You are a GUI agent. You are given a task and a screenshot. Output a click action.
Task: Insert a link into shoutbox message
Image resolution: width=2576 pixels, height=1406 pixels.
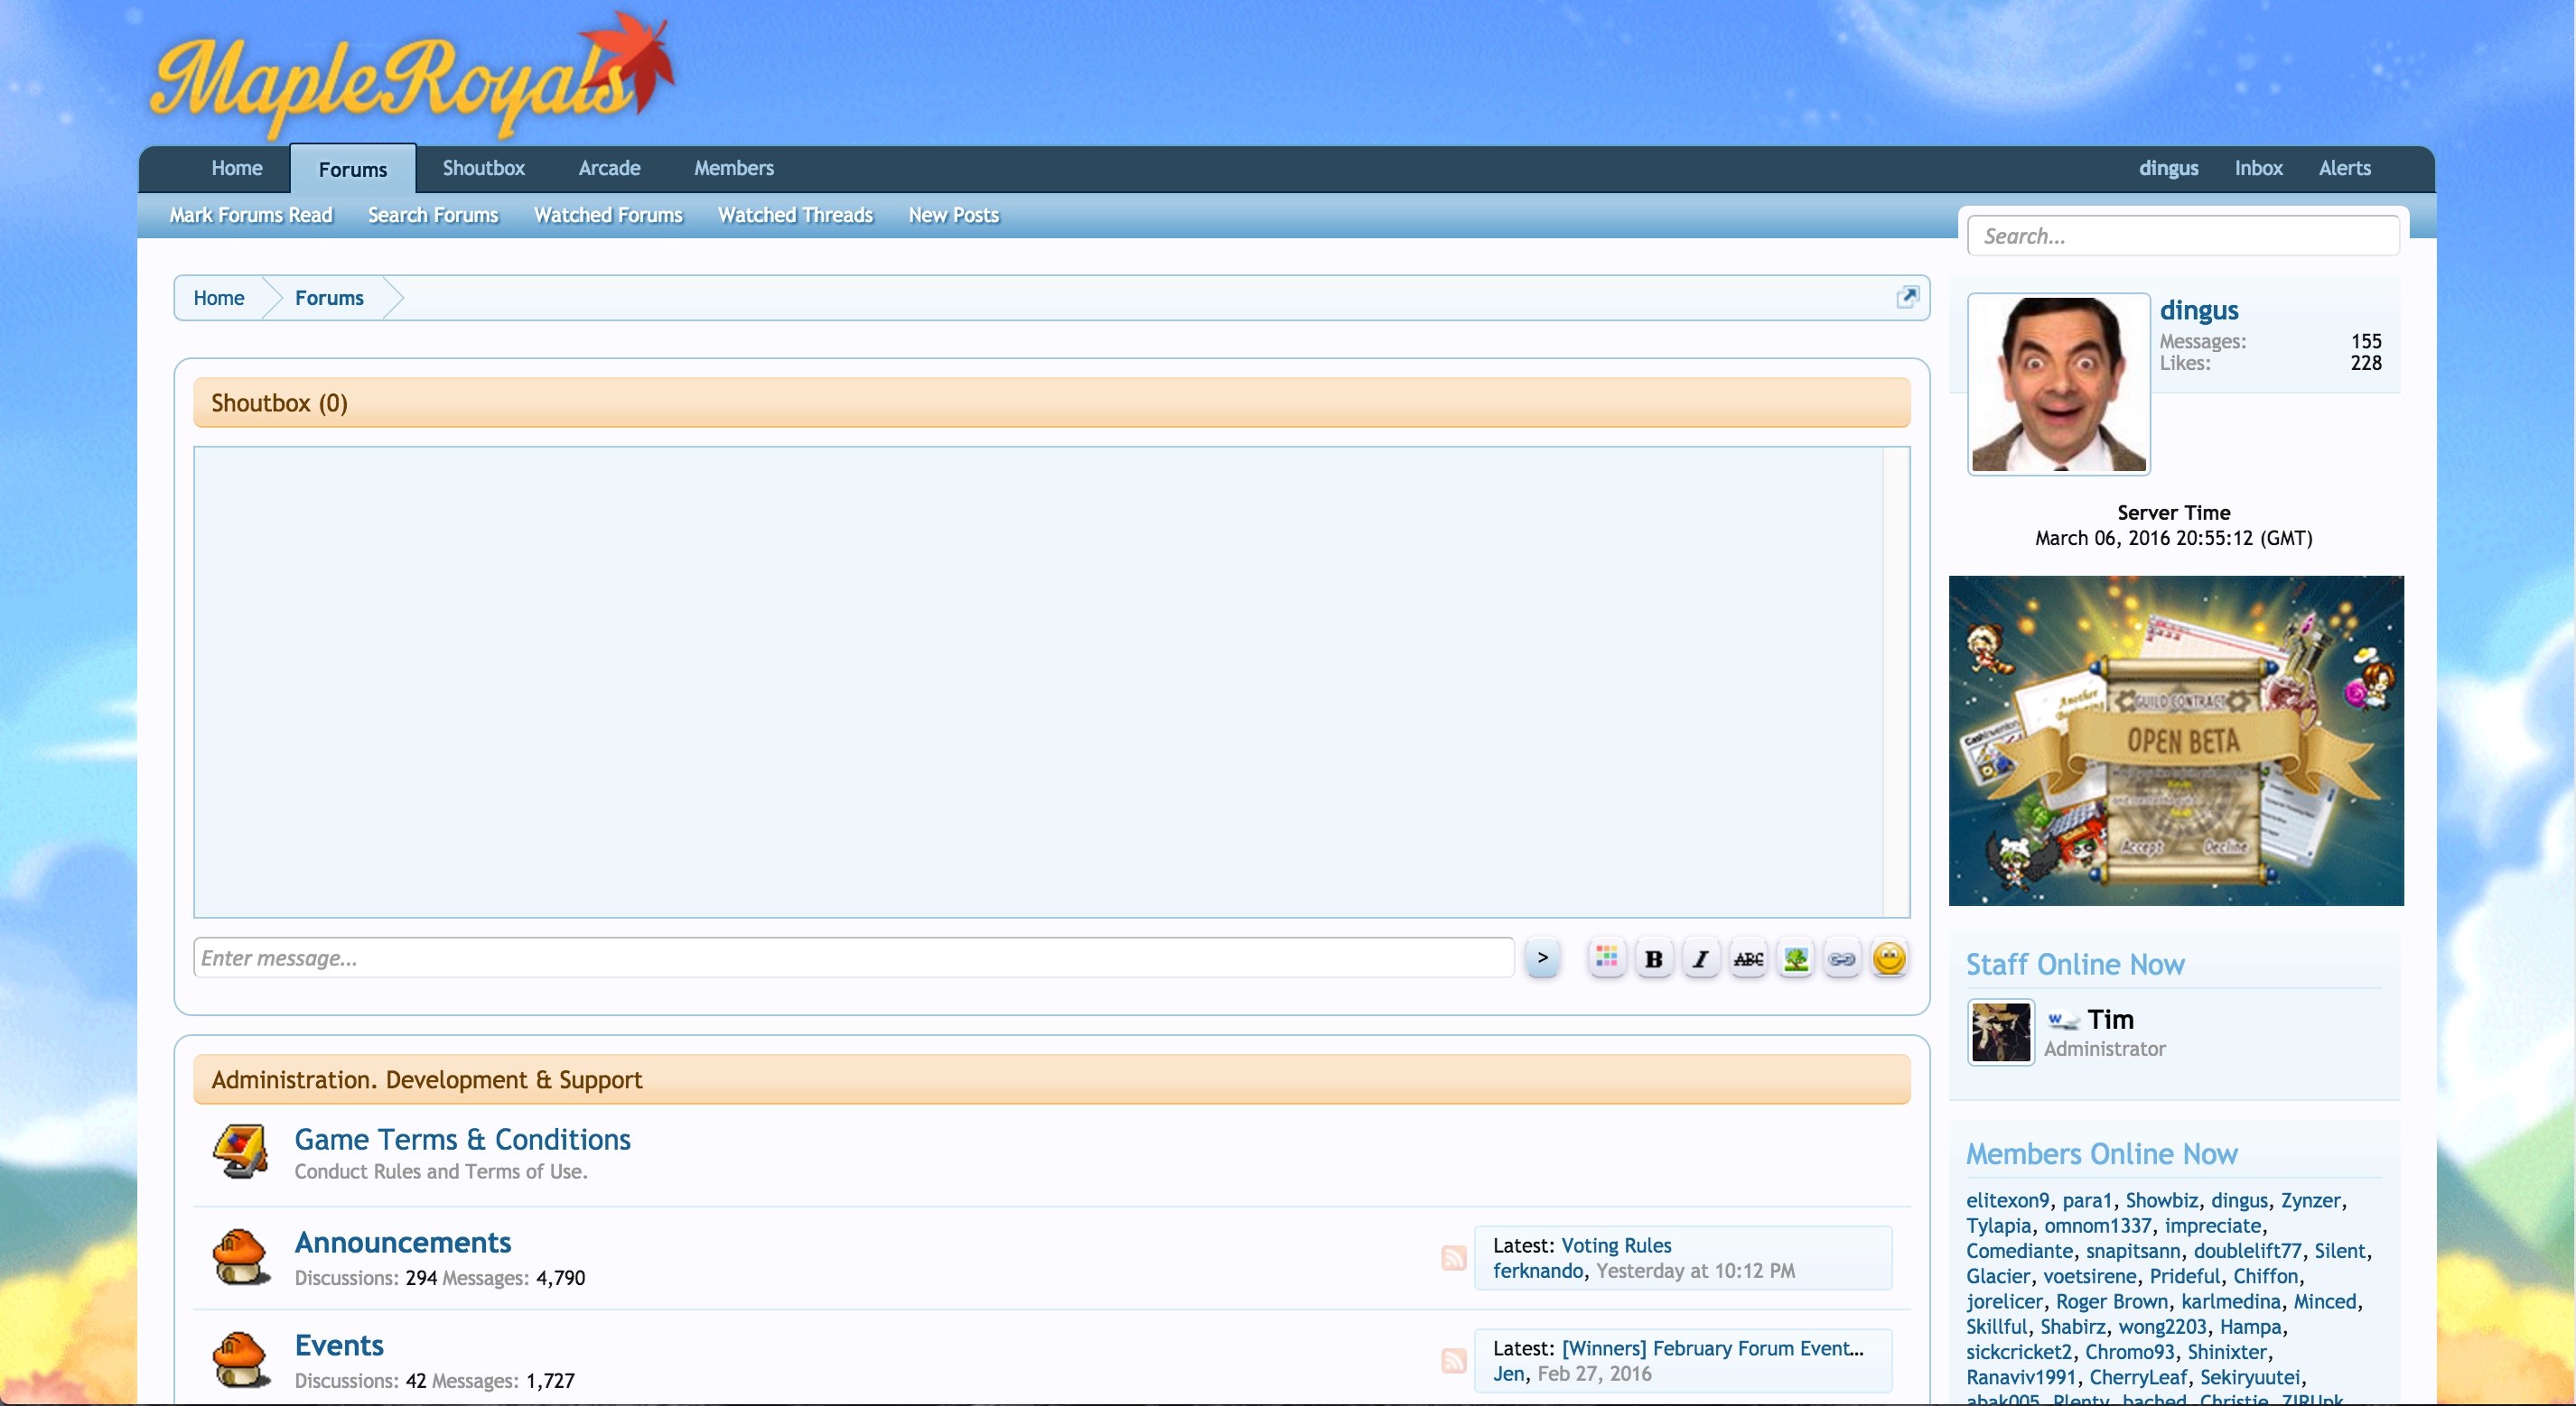1842,958
